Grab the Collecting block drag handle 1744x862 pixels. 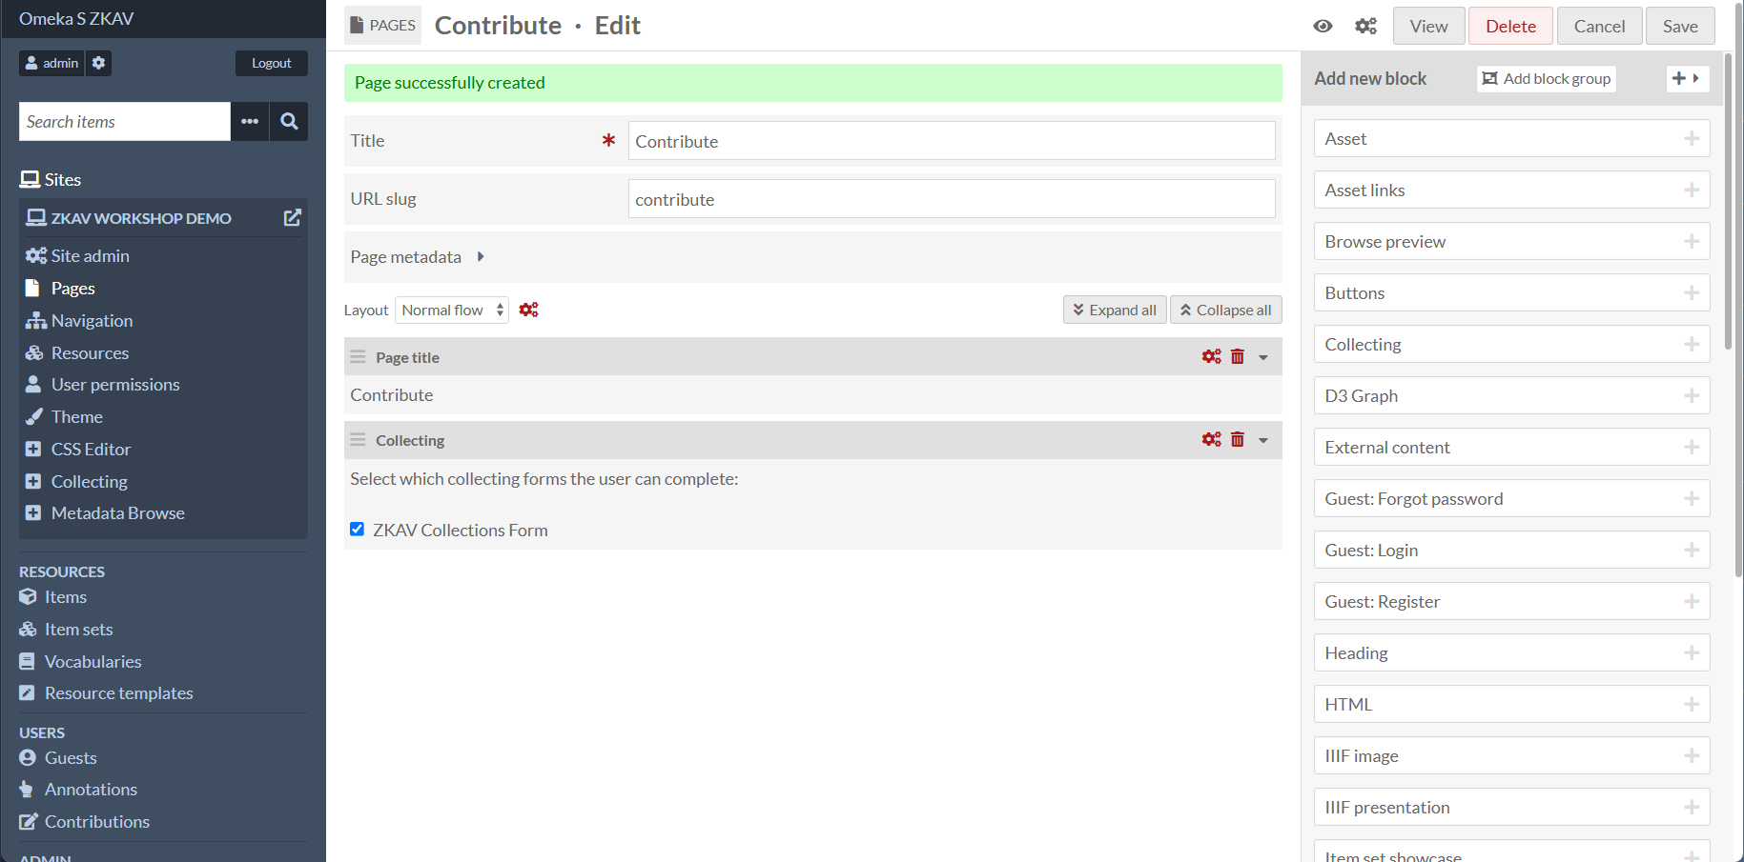(358, 439)
